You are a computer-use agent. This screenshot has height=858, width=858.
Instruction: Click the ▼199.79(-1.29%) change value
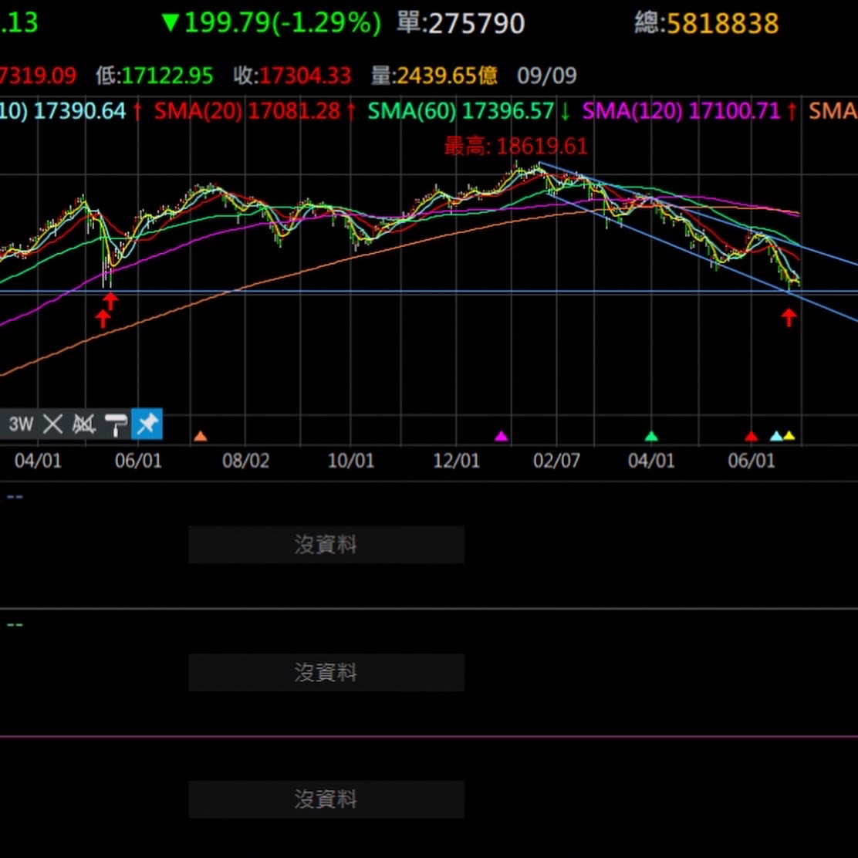coord(271,23)
